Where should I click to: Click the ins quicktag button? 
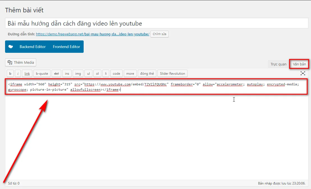point(67,74)
